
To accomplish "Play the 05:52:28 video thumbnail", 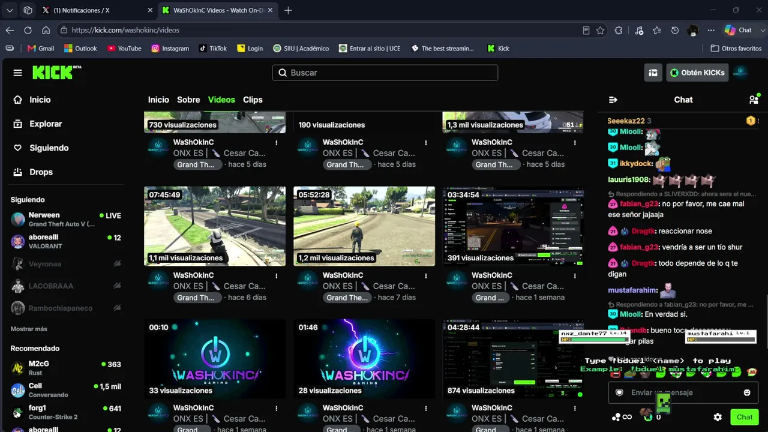I will pyautogui.click(x=364, y=226).
